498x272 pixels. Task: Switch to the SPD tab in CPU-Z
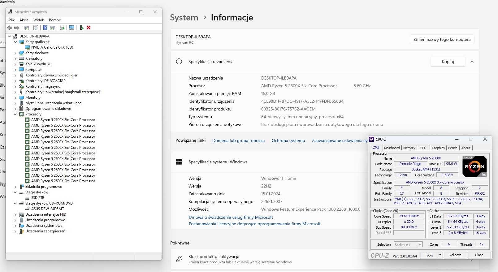click(x=423, y=148)
